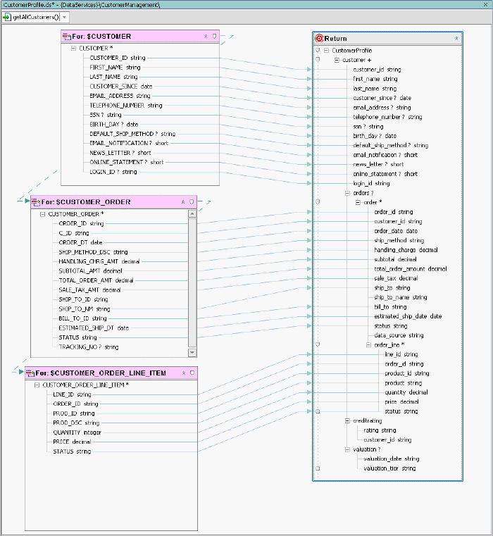Click the marker icon beside order * row
The image size is (493, 536).
(x=318, y=202)
